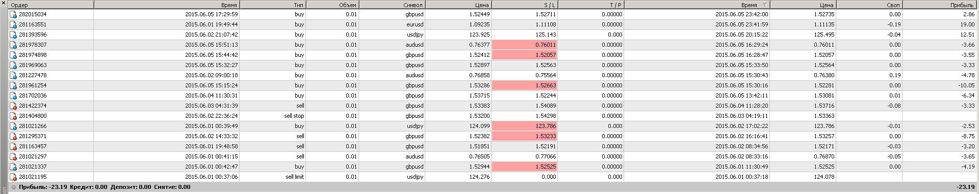Viewport: 979px width, 194px height.
Task: Click the Объем column header
Action: [332, 5]
